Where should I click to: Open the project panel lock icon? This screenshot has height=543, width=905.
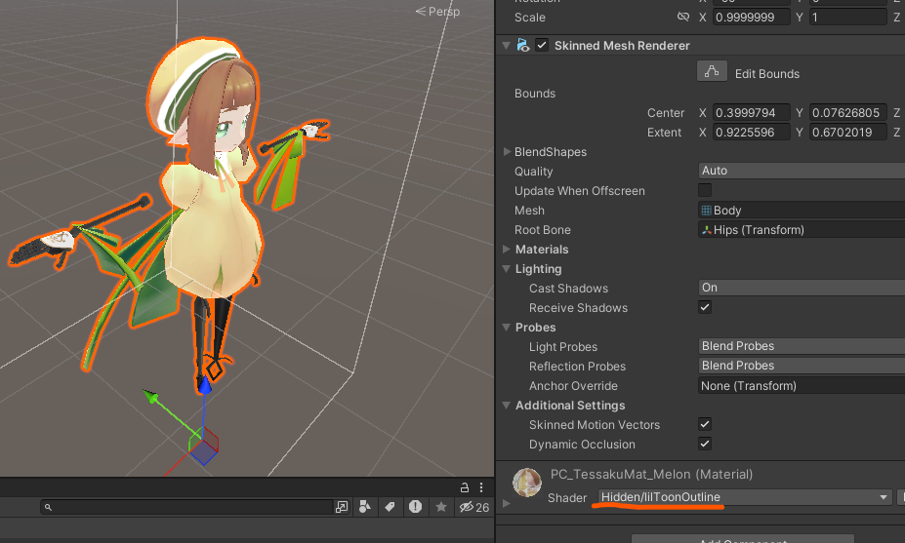coord(464,487)
